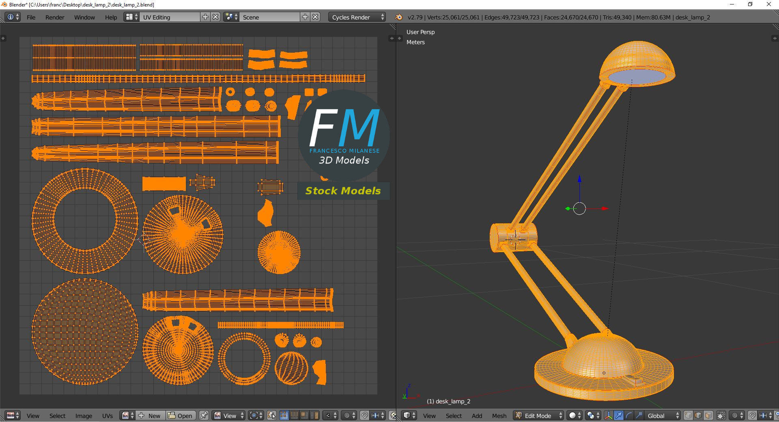This screenshot has width=779, height=422.
Task: Browse screen layouts with the layout icon
Action: [x=131, y=17]
